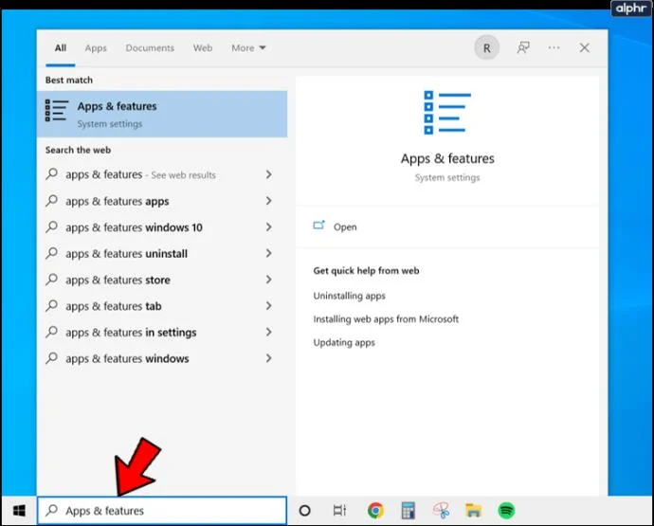654x526 pixels.
Task: Expand the More dropdown filter
Action: pyautogui.click(x=248, y=48)
